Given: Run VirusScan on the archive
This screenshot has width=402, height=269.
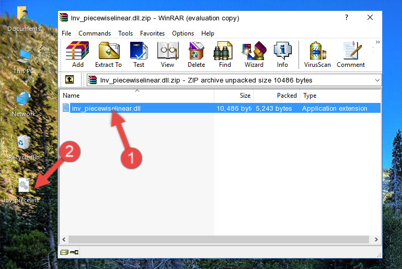Looking at the screenshot, I should [317, 54].
